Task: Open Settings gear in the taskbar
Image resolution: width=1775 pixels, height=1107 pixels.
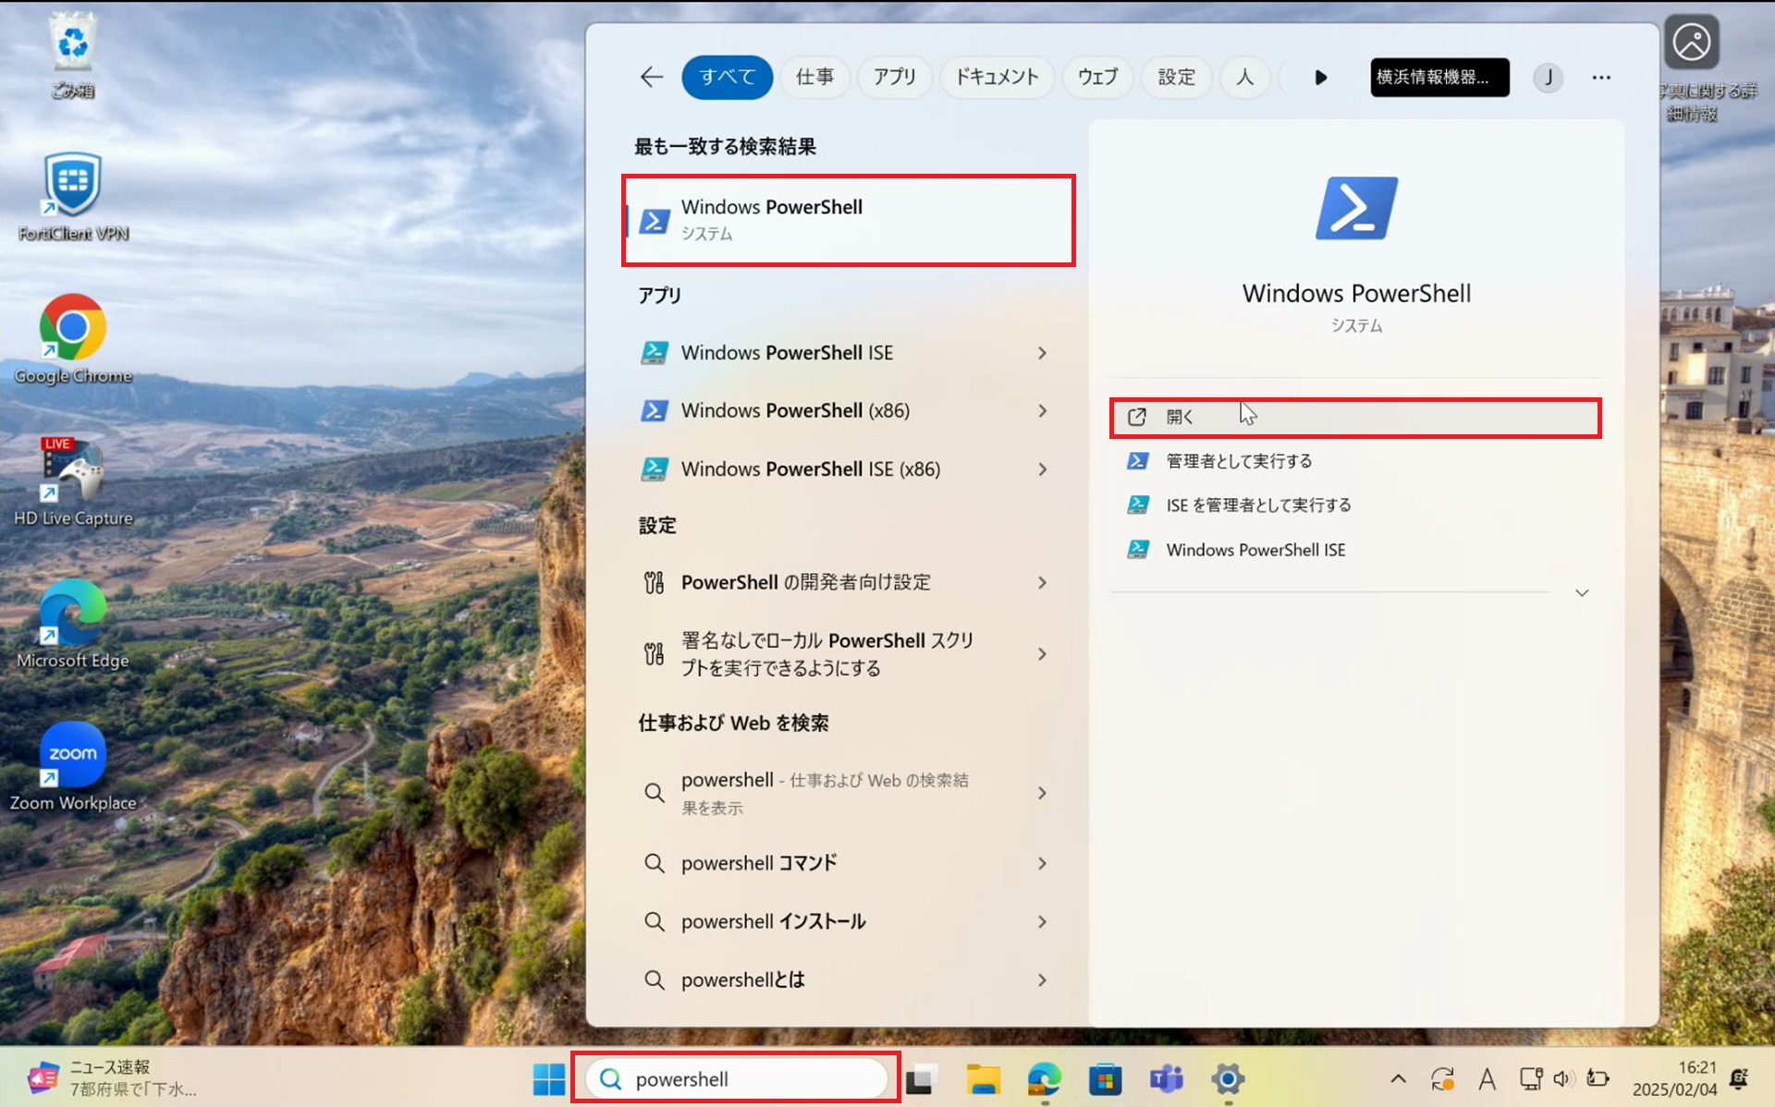Action: pos(1228,1078)
